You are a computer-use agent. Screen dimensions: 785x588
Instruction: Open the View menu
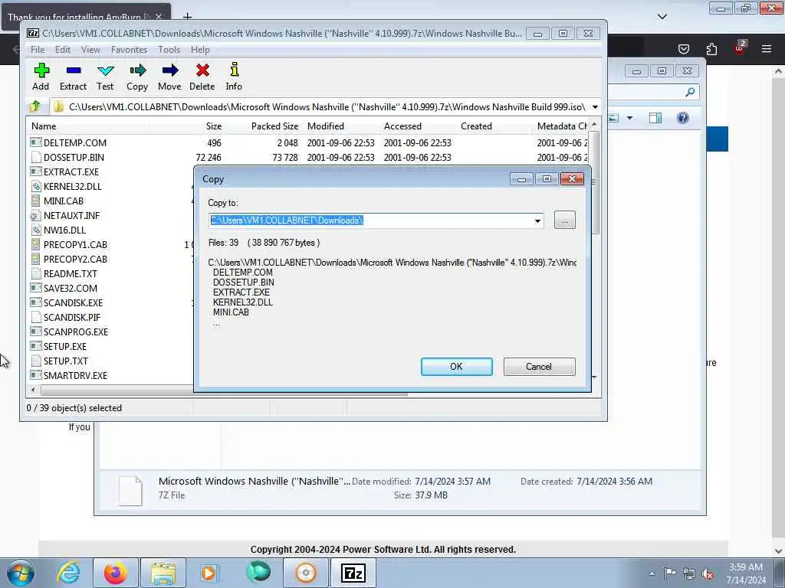pos(90,50)
